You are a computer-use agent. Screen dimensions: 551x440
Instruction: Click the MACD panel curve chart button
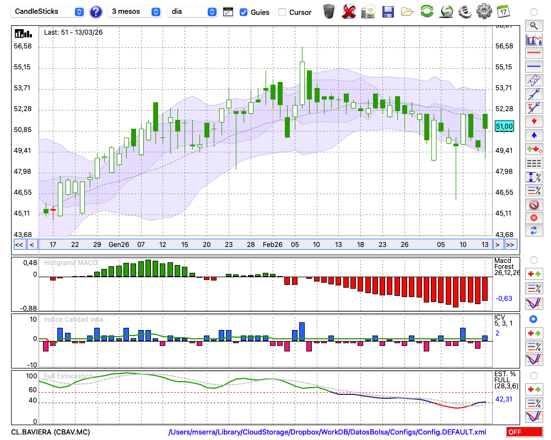[x=534, y=303]
